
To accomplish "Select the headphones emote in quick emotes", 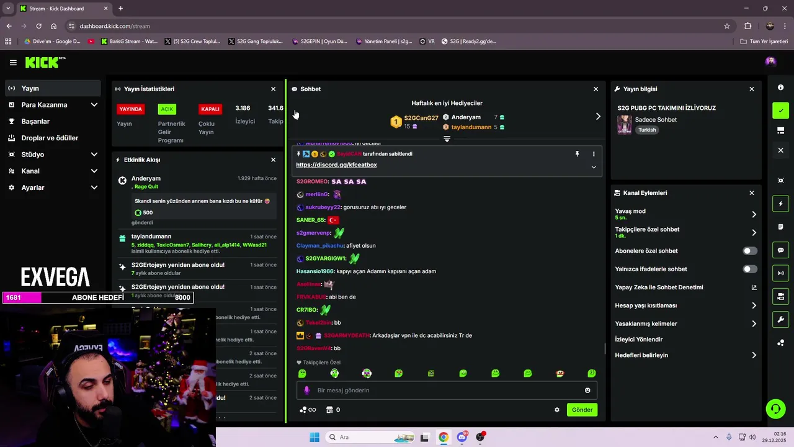I will 334,373.
